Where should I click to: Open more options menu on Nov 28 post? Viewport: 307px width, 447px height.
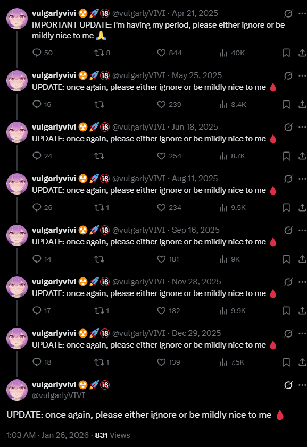[x=302, y=282]
